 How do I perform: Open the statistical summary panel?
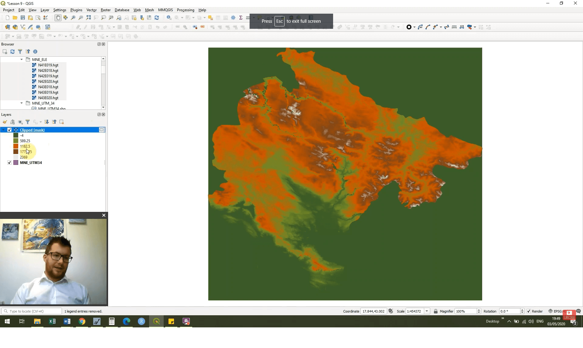(241, 18)
